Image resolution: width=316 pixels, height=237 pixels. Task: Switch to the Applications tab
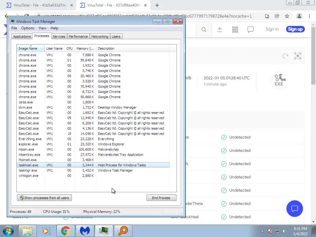pyautogui.click(x=22, y=36)
